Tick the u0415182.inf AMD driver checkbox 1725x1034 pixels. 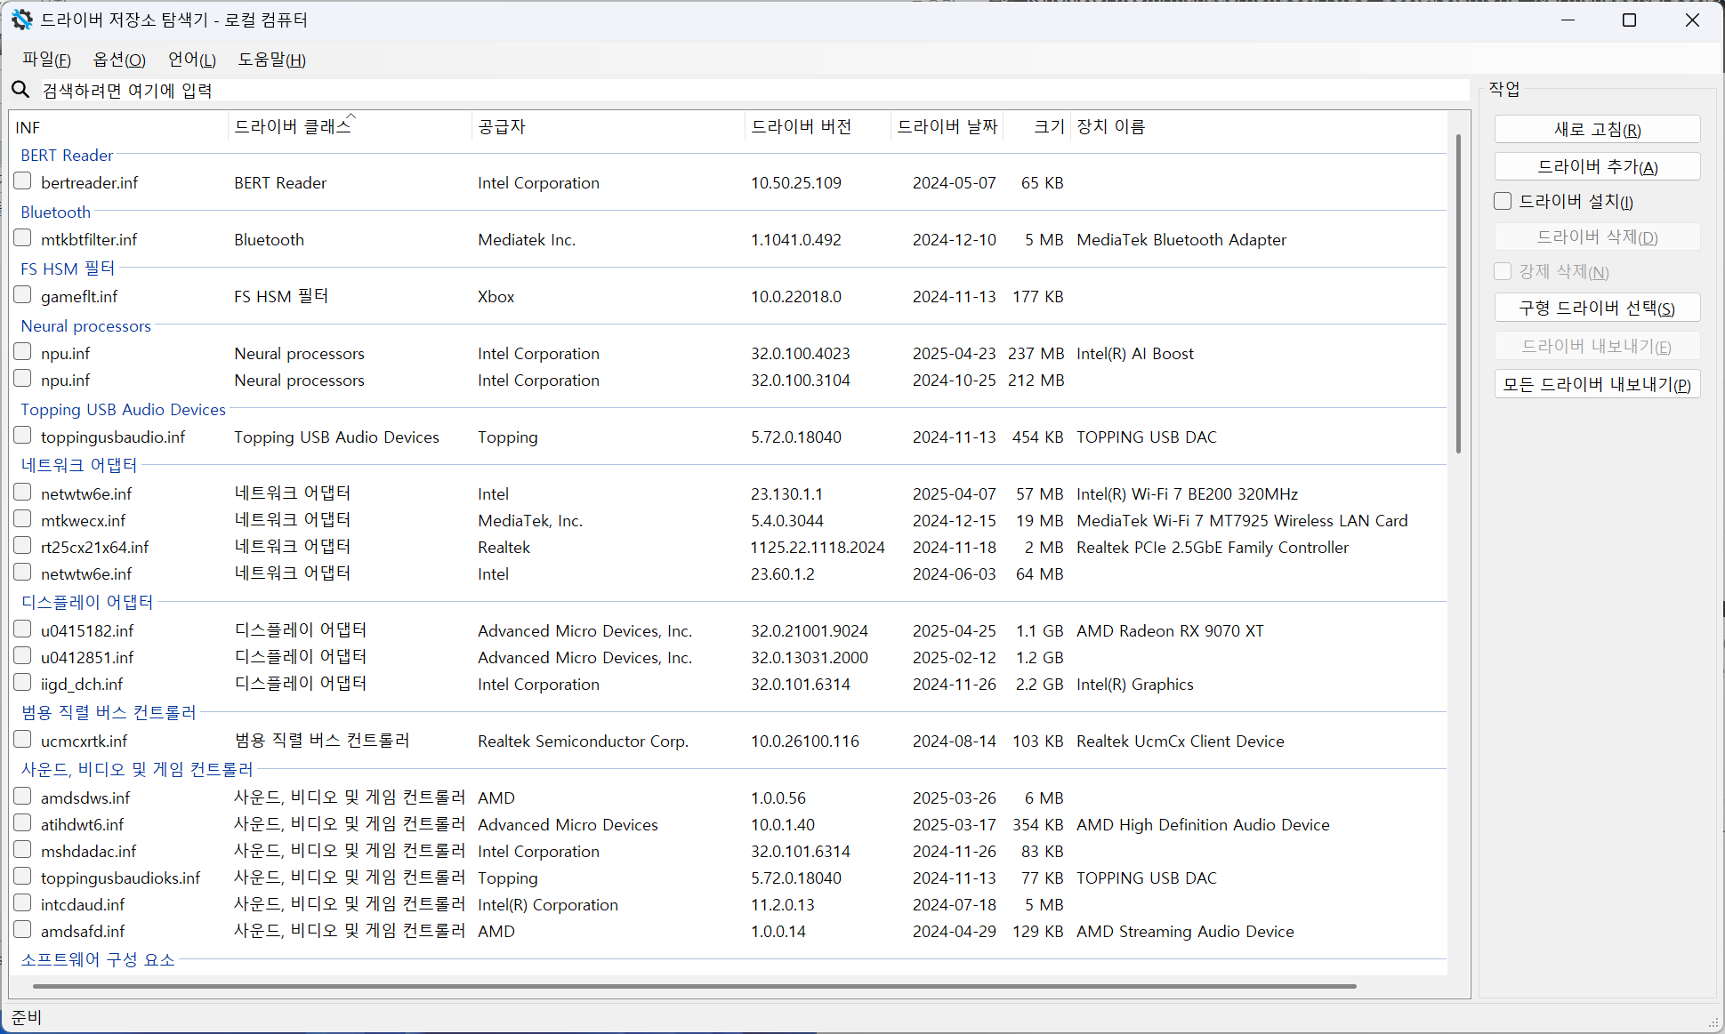click(23, 629)
